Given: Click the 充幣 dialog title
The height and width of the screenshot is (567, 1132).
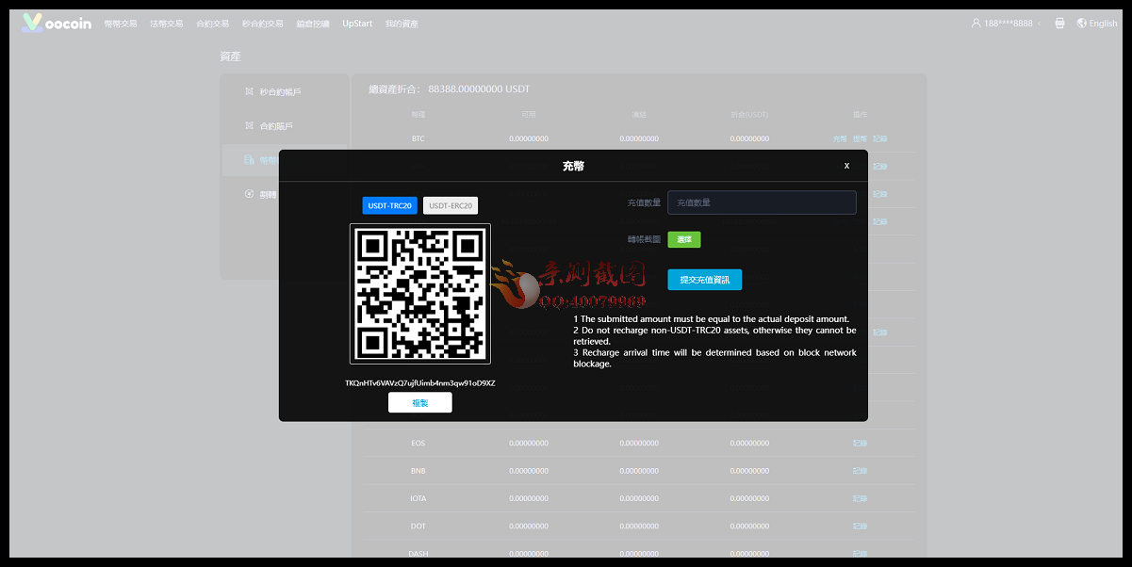Looking at the screenshot, I should click(x=573, y=166).
